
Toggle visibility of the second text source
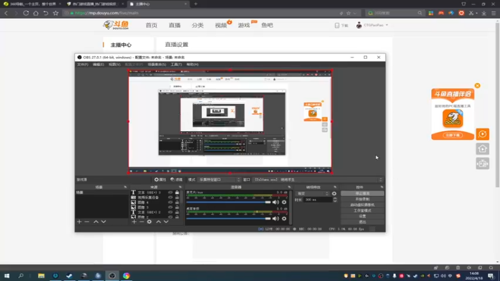[x=170, y=212]
